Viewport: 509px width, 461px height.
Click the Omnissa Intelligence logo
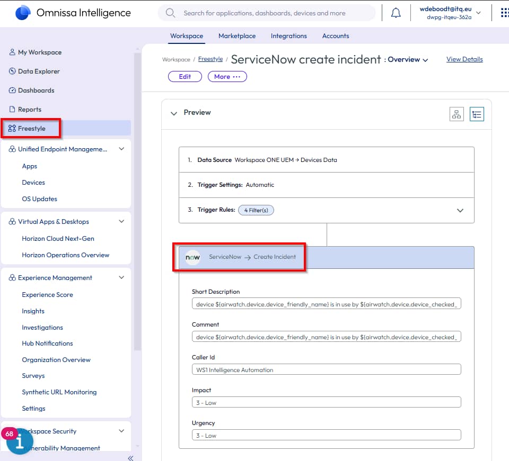tap(23, 13)
